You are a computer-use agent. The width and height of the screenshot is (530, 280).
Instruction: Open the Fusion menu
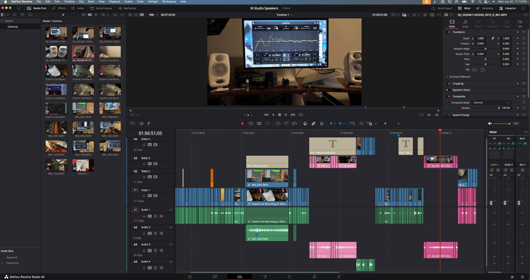click(x=128, y=2)
